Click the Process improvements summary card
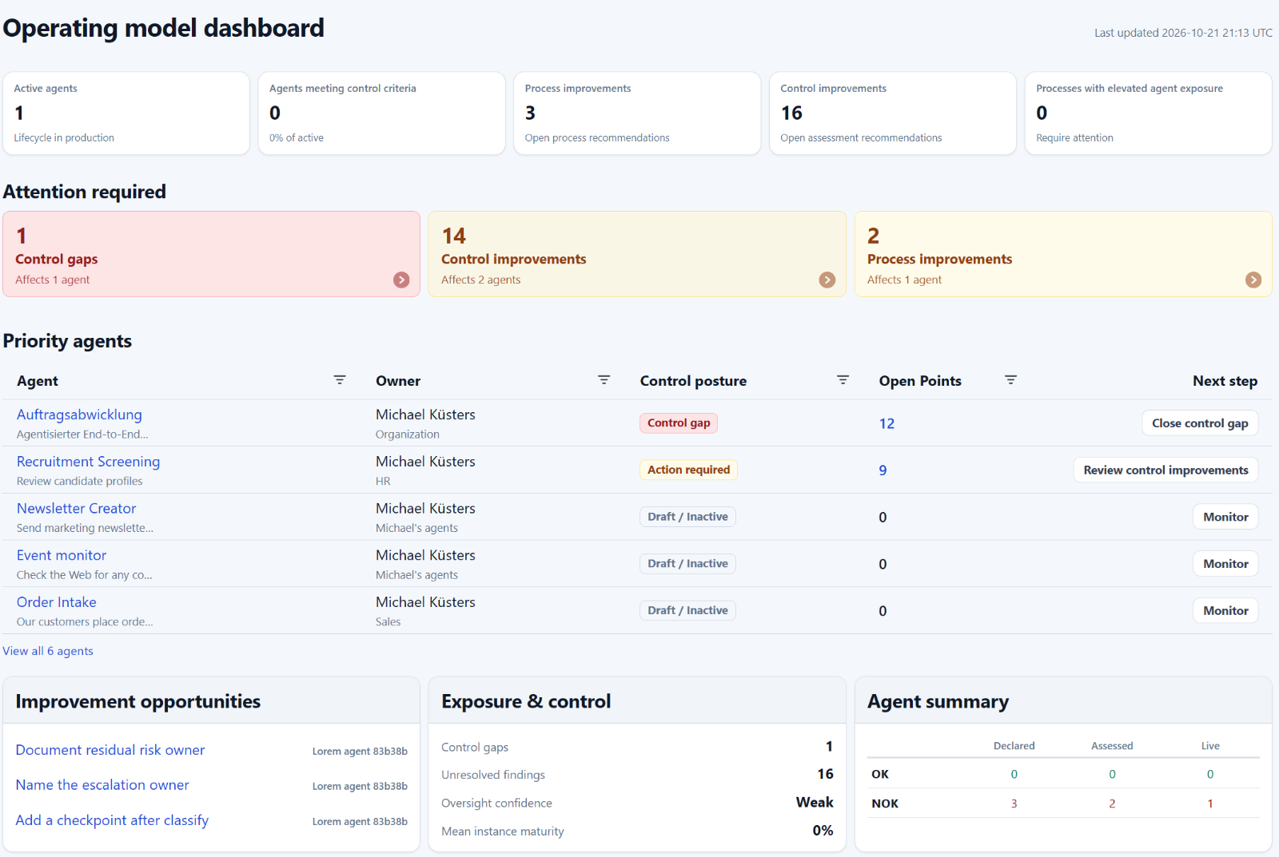 click(637, 113)
